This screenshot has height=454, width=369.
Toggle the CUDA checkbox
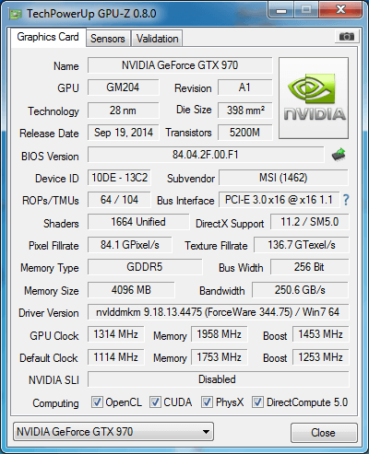point(155,402)
